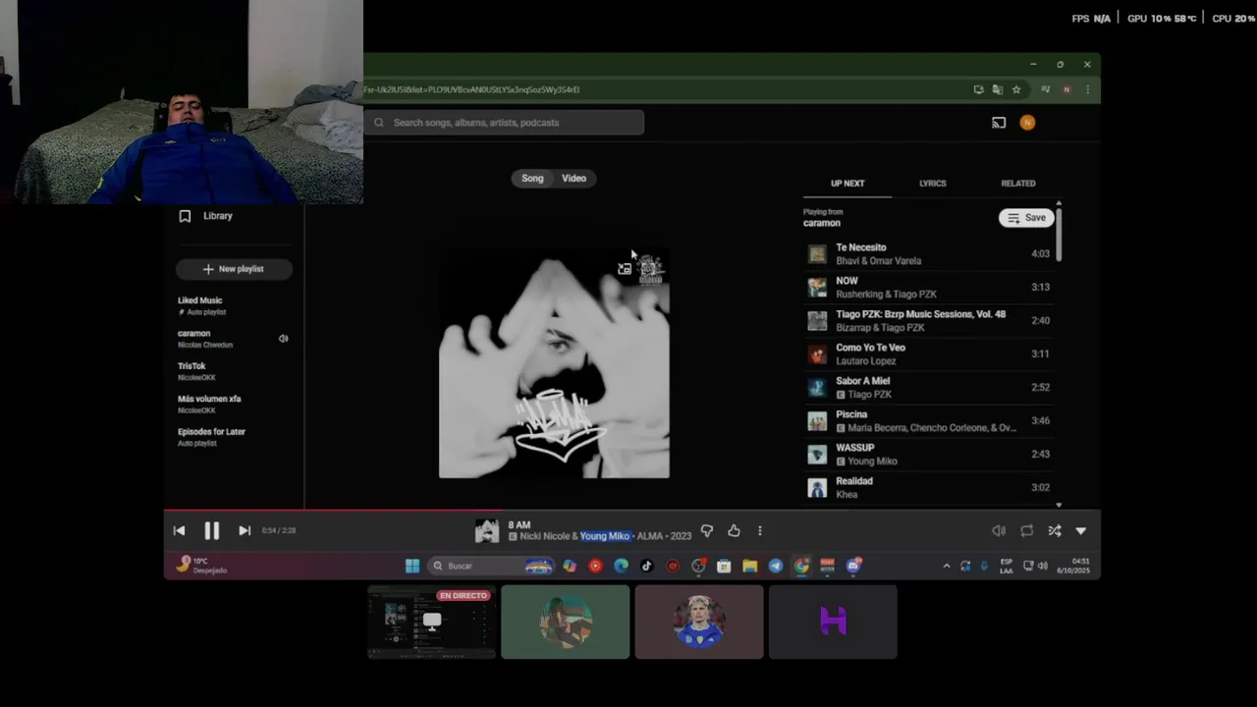Click the WASSUP queue thumbnail
1257x707 pixels.
[817, 455]
